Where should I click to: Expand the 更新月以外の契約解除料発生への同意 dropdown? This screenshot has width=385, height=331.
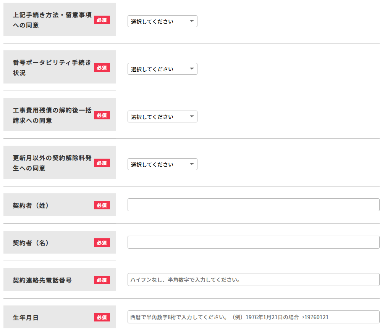(162, 164)
